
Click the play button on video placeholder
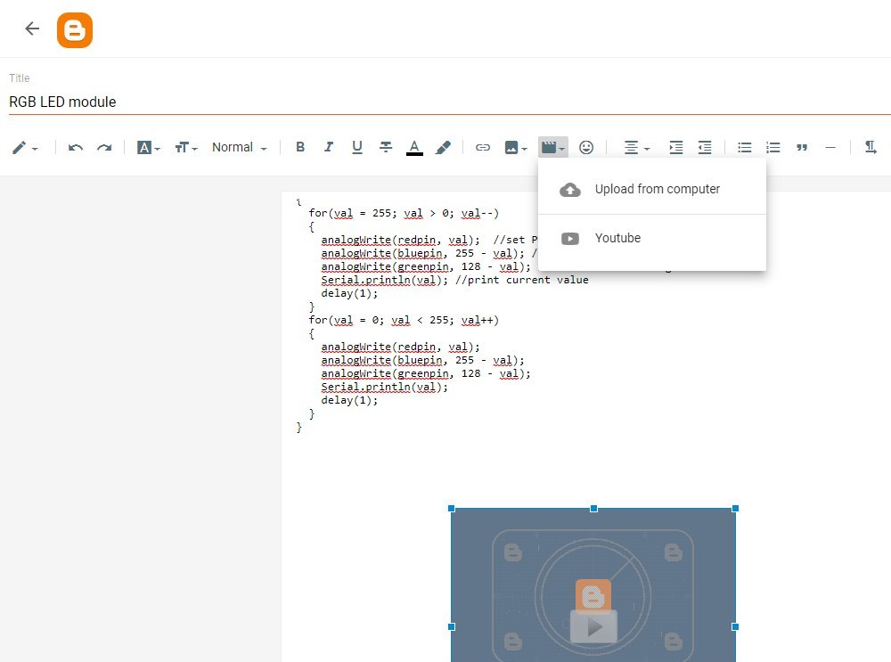click(593, 627)
